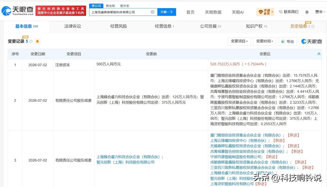
Task: Open 宁波均普智能制造股份有限公司 link
Action: pos(236,157)
